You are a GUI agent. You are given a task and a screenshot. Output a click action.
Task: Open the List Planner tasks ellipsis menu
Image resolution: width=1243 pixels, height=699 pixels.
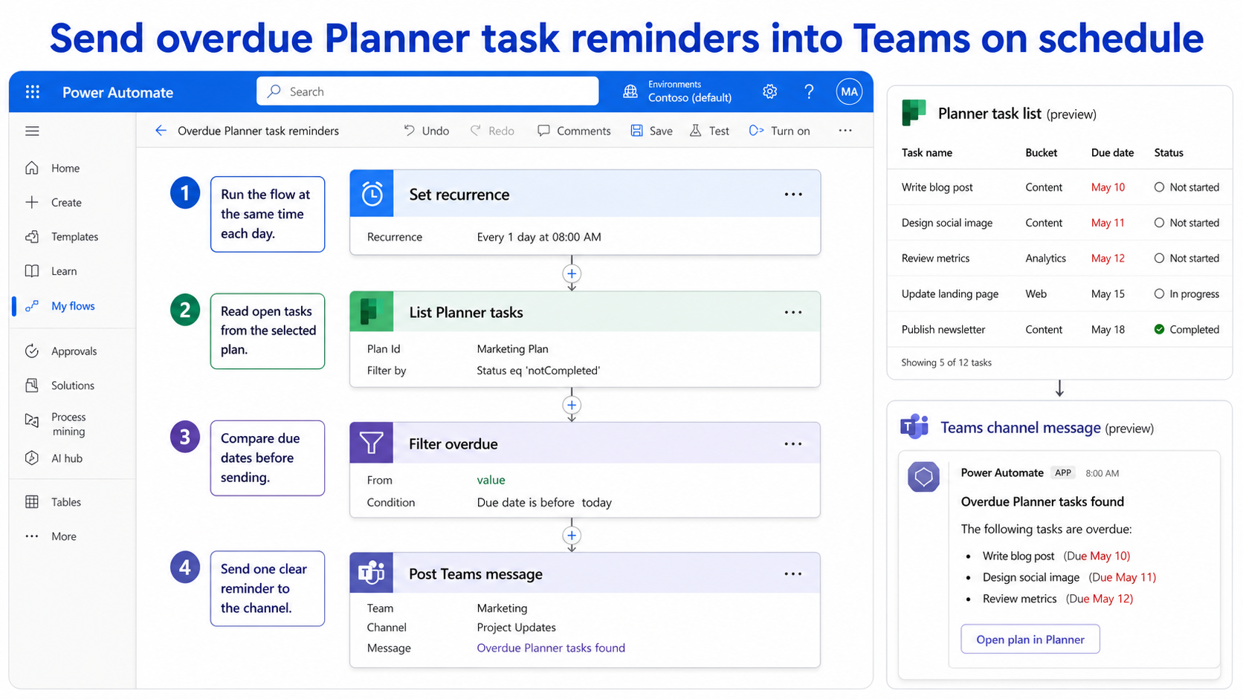[x=793, y=313]
